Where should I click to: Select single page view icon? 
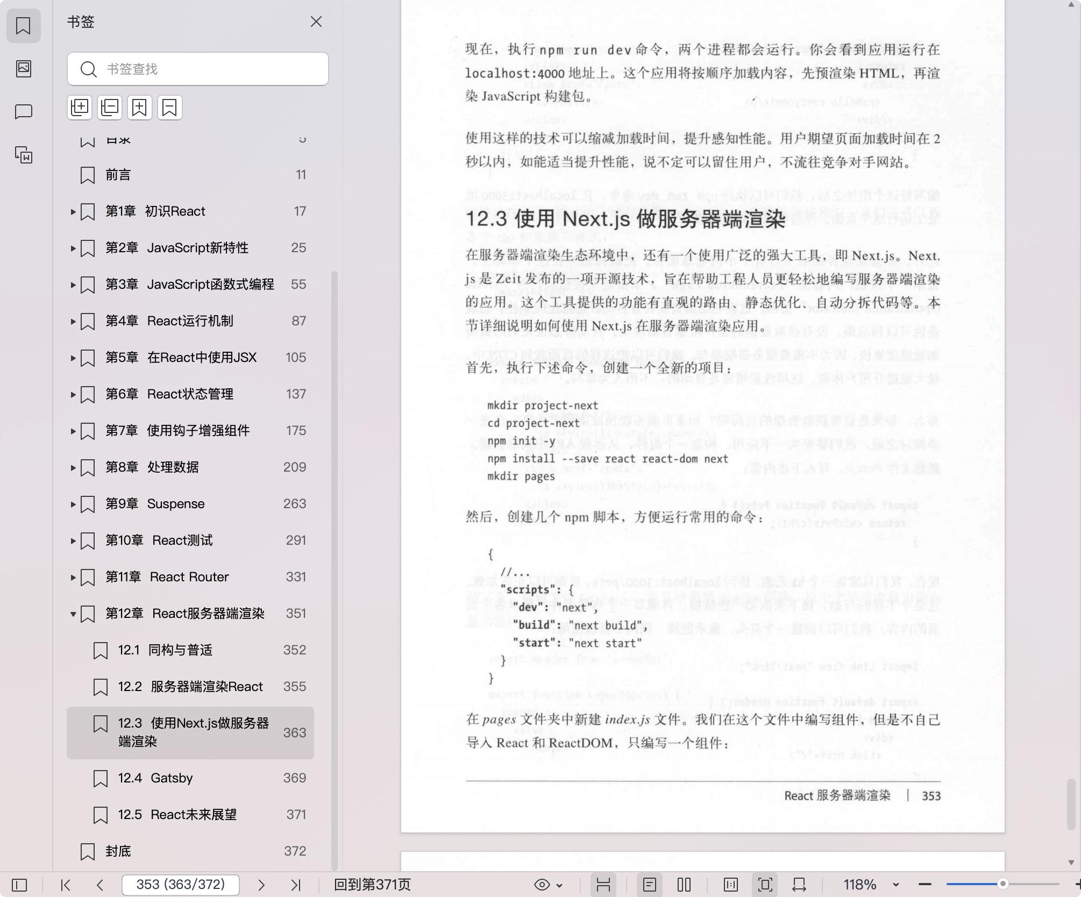pos(649,885)
